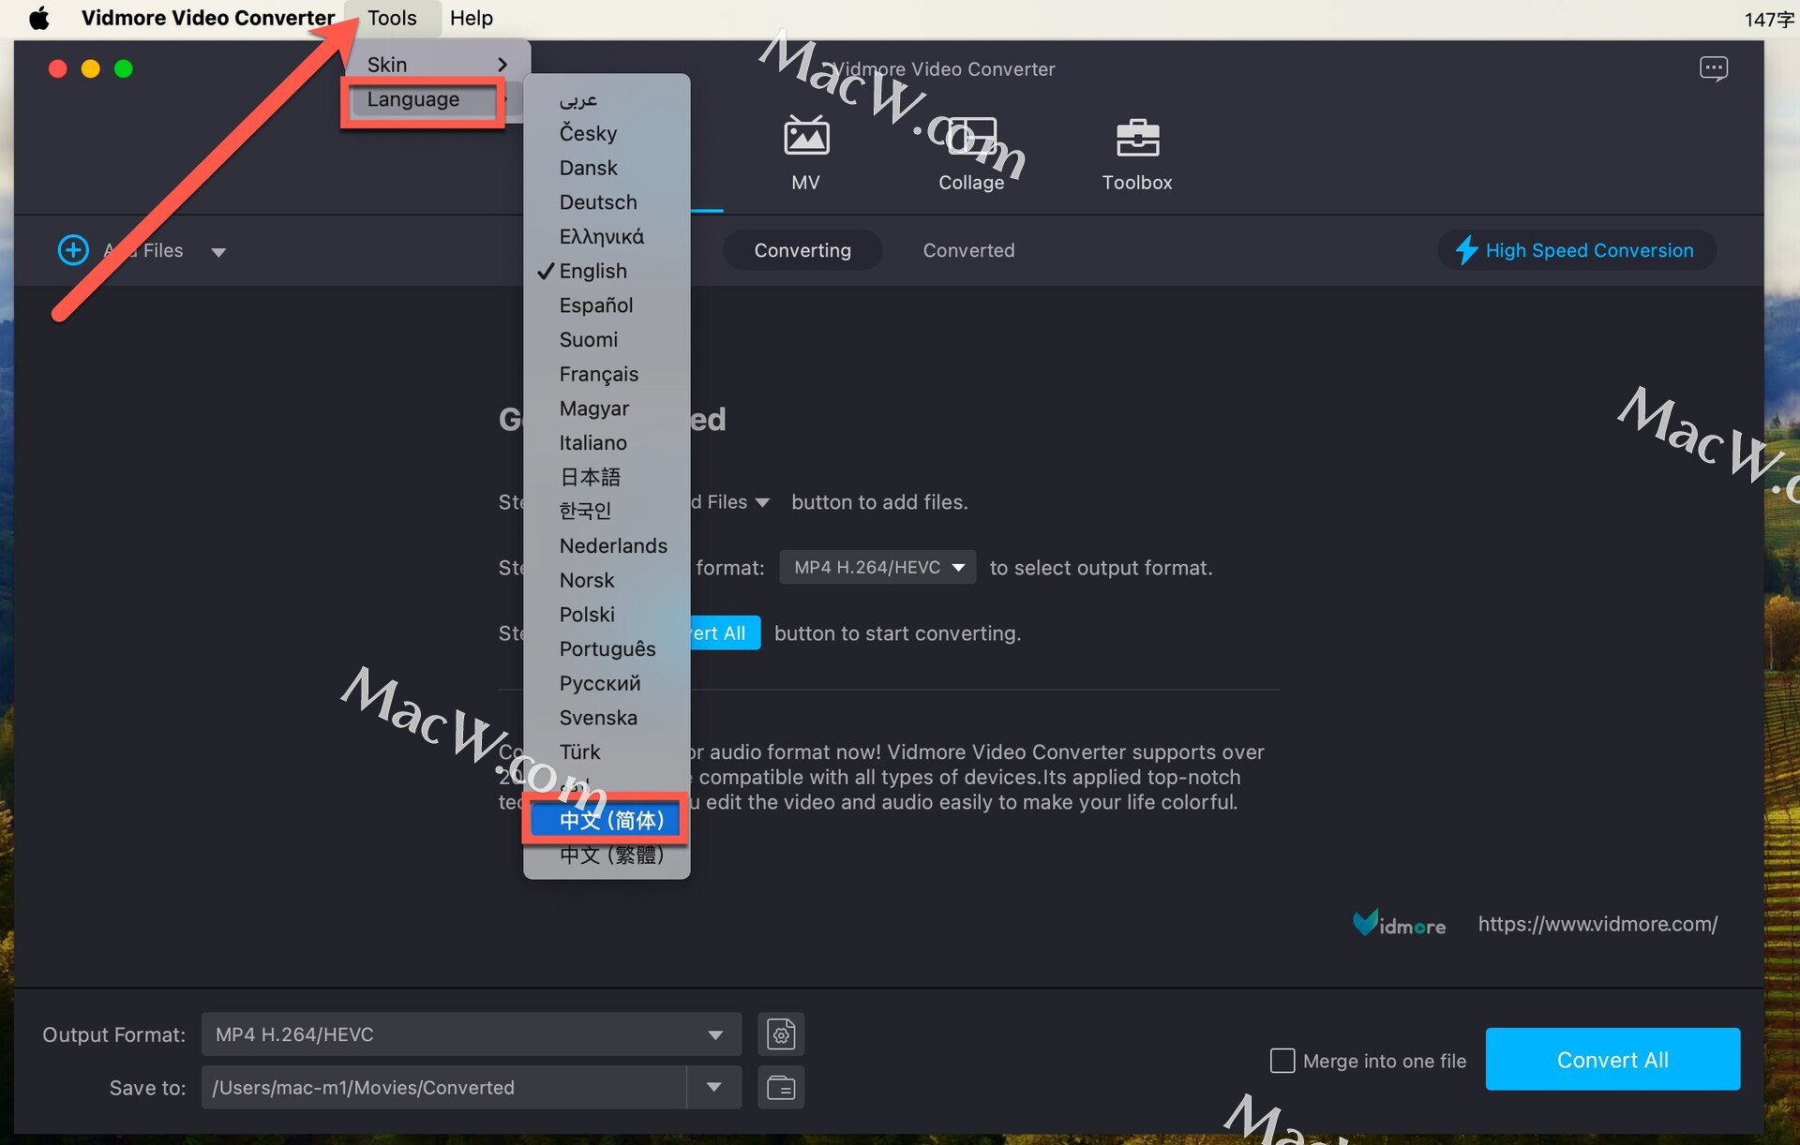
Task: Open the vidmore.com website link
Action: coord(1597,924)
